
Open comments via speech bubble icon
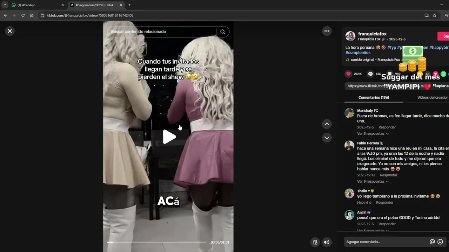tap(370, 74)
